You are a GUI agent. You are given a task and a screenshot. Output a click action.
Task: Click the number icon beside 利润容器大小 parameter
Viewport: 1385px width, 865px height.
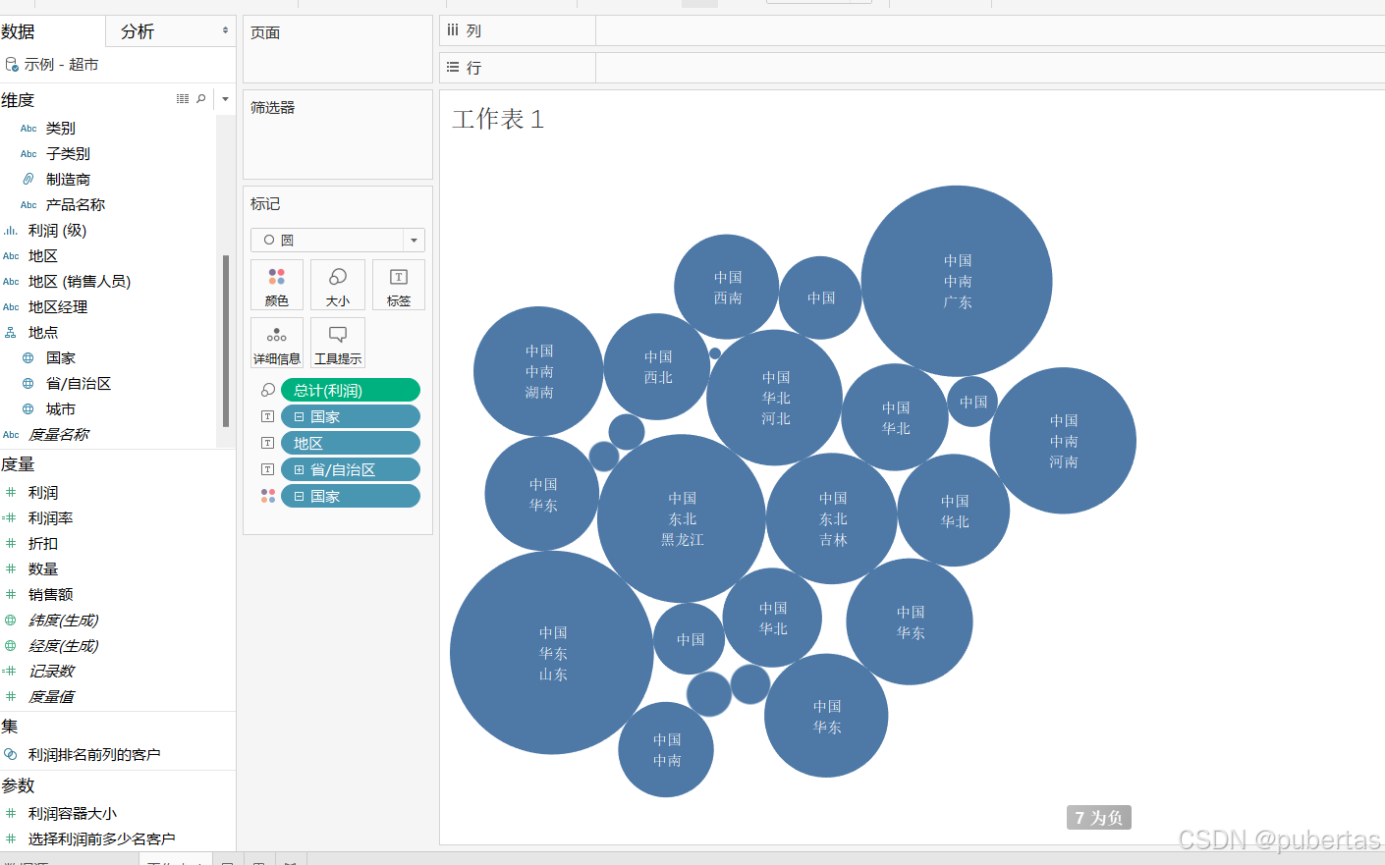pyautogui.click(x=11, y=813)
